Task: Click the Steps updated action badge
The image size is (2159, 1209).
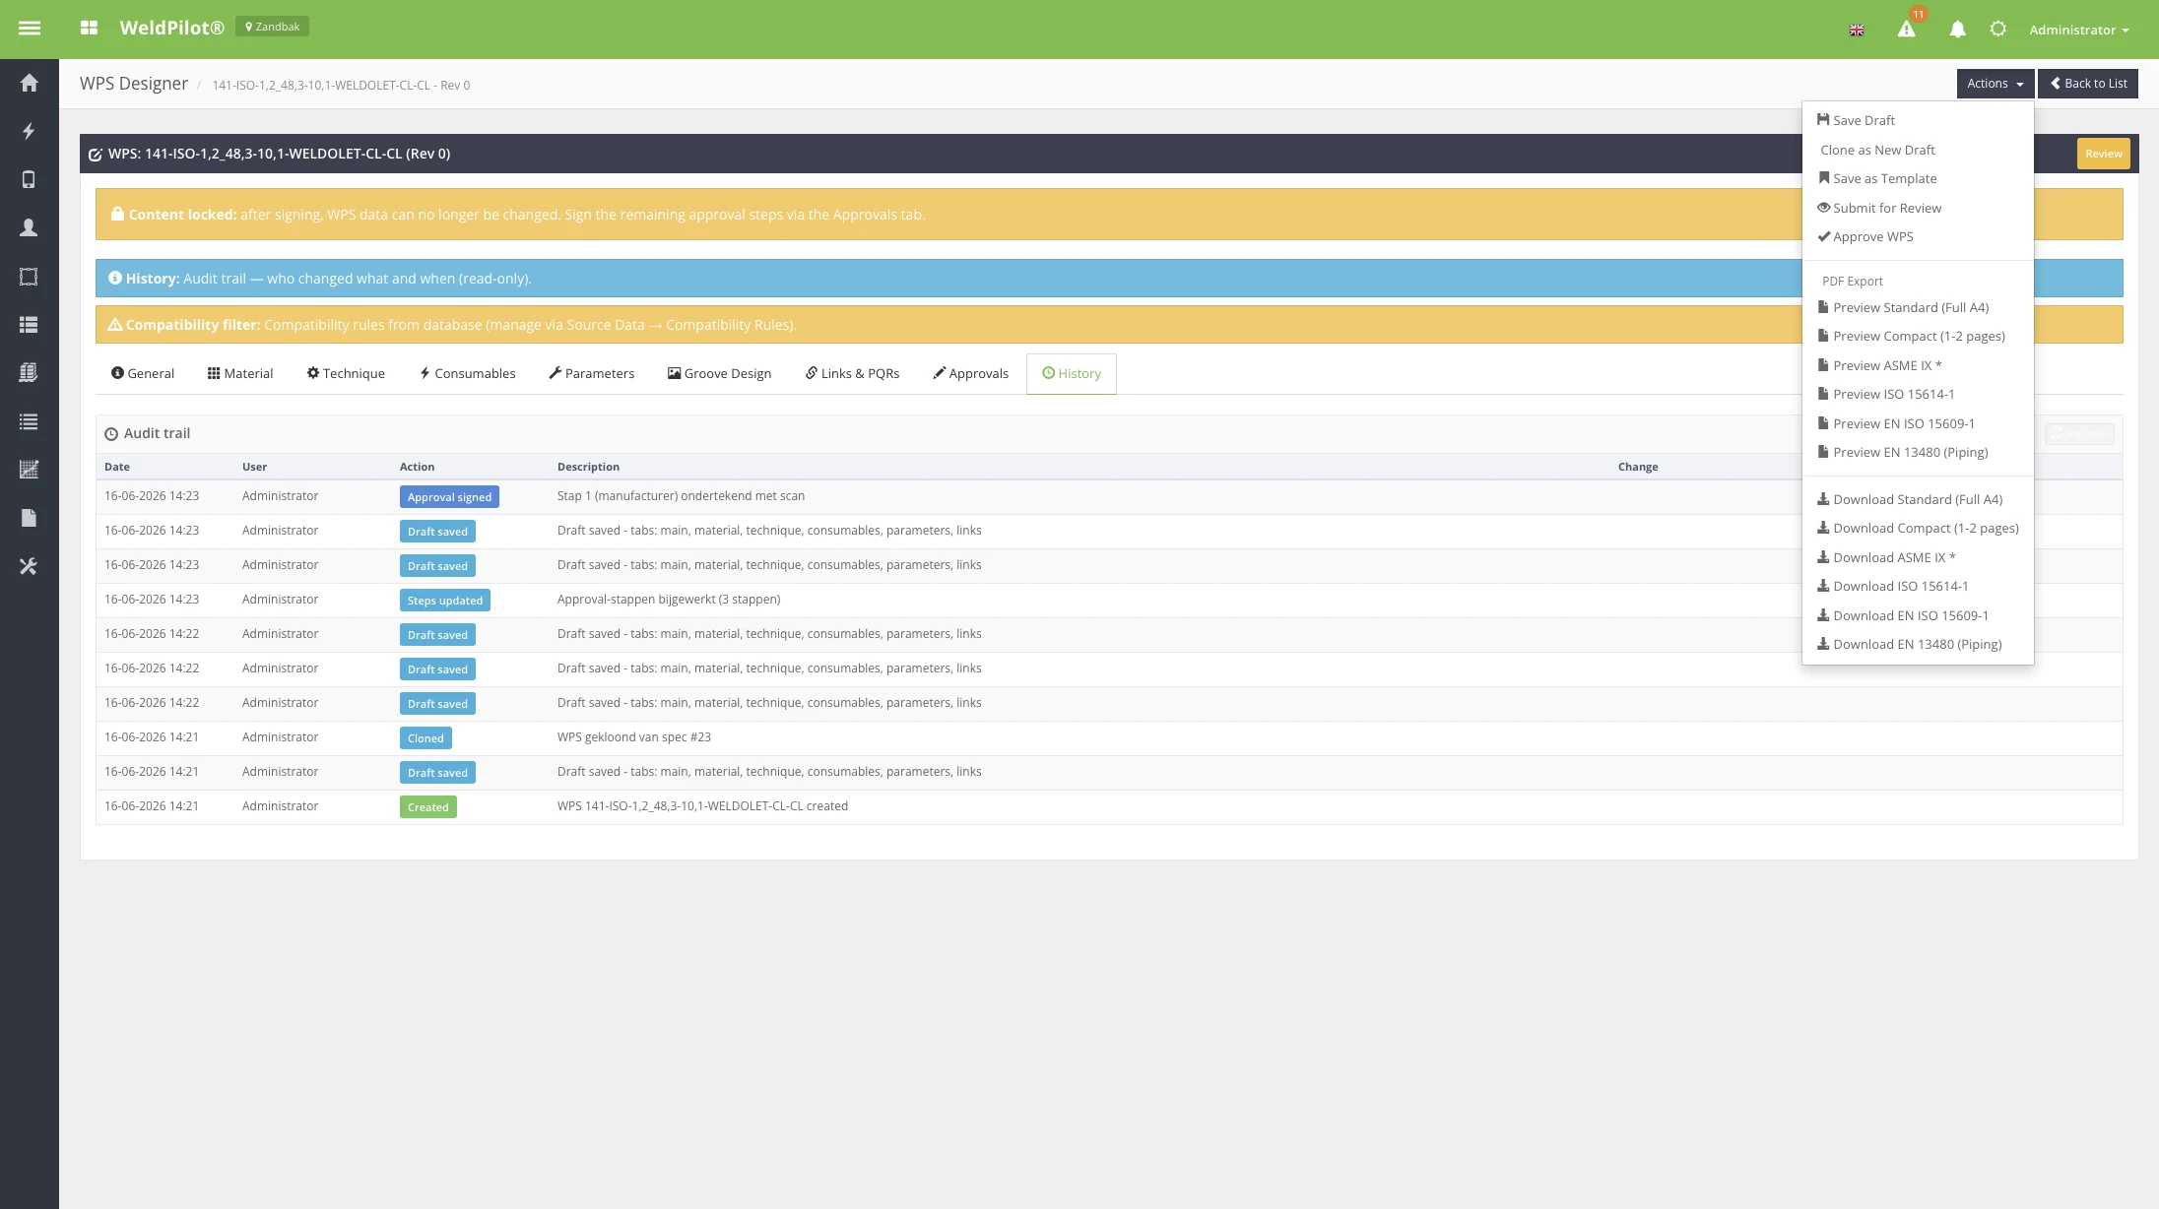Action: 445,601
